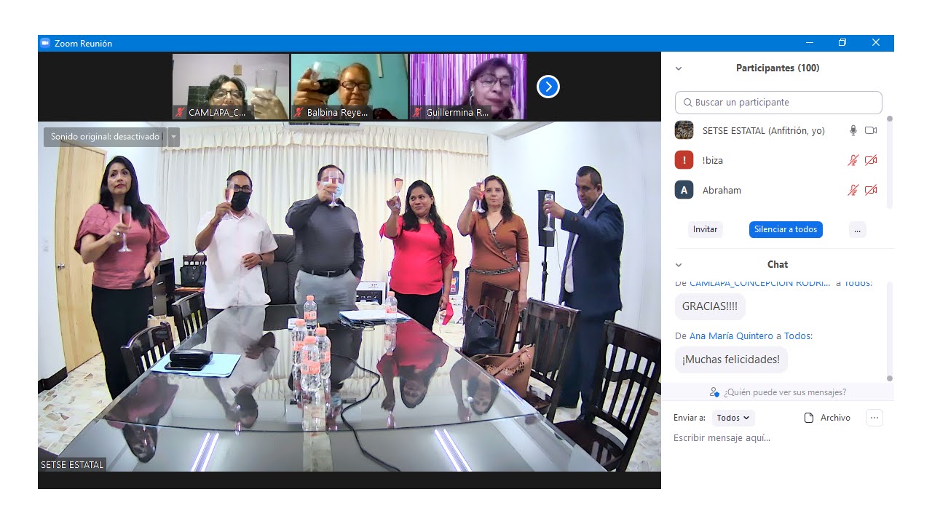932x524 pixels.
Task: Click the person icon beside message visibility text
Action: point(714,392)
